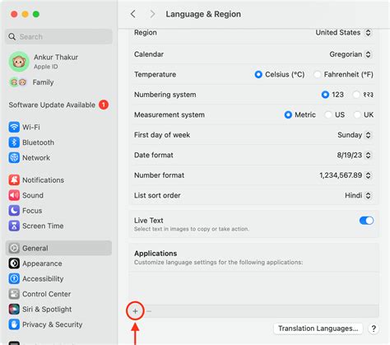Click Ankur Thakur's monkey avatar
390x345 pixels.
(19, 62)
